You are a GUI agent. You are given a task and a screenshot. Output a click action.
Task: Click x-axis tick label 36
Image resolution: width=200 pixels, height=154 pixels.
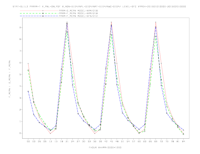coord(95,141)
